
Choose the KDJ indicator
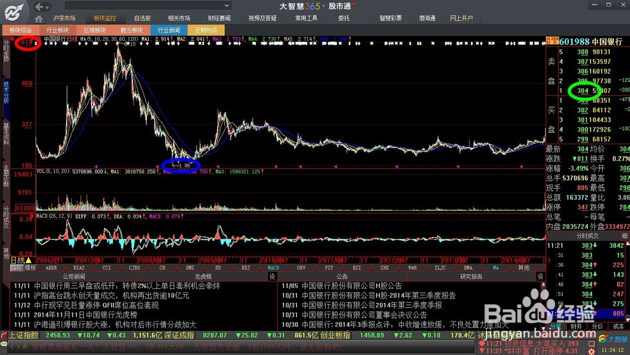point(246,268)
